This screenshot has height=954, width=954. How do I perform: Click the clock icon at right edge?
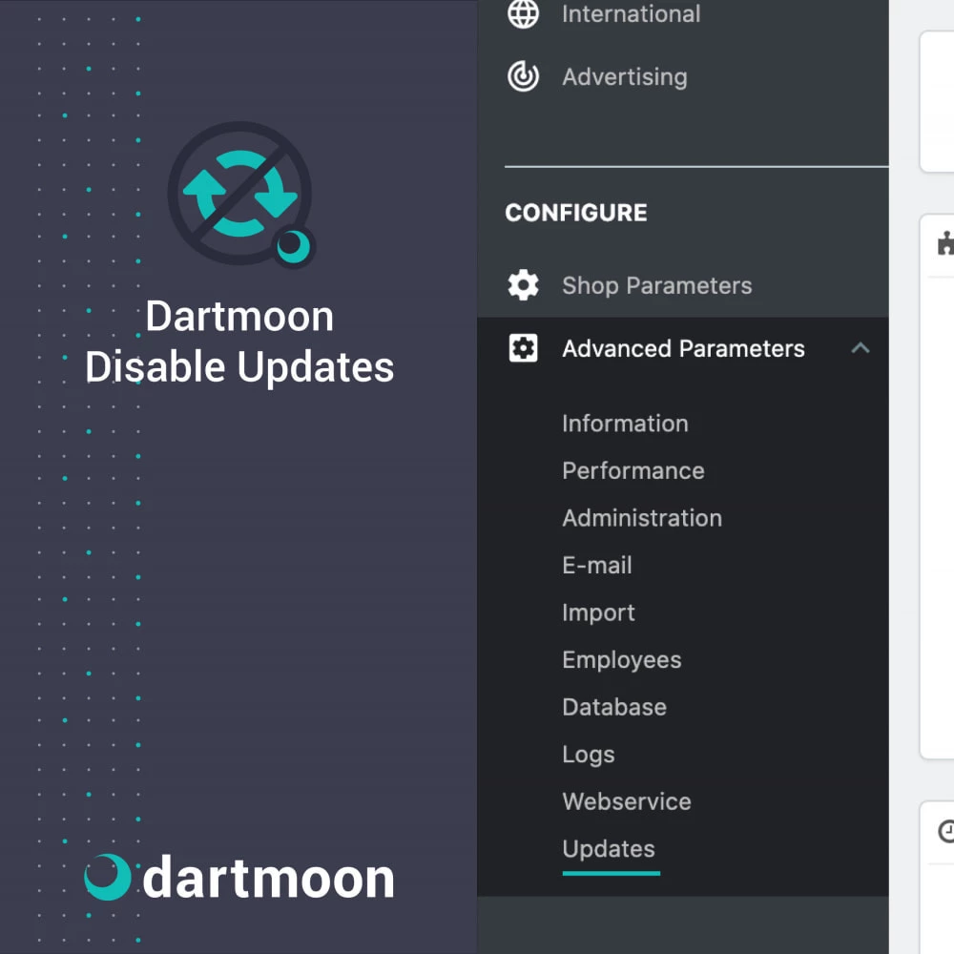[x=946, y=832]
